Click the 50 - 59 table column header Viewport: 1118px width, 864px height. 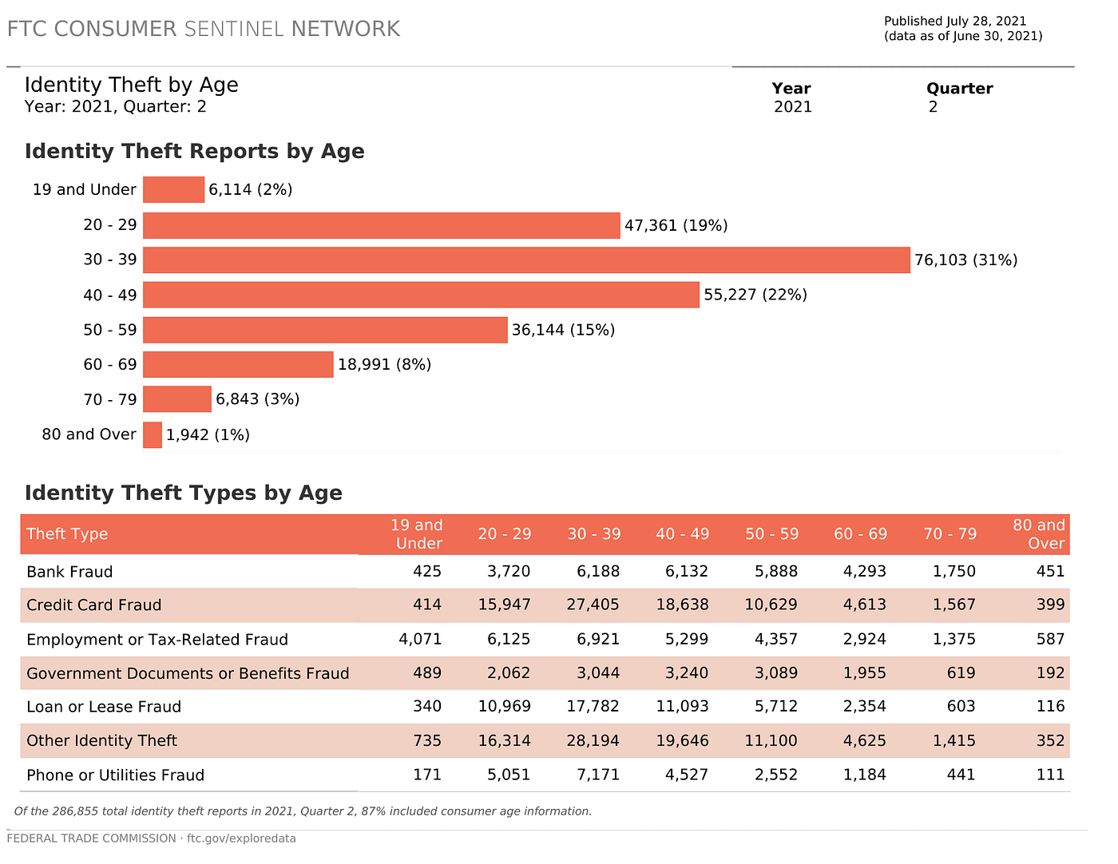click(x=772, y=534)
